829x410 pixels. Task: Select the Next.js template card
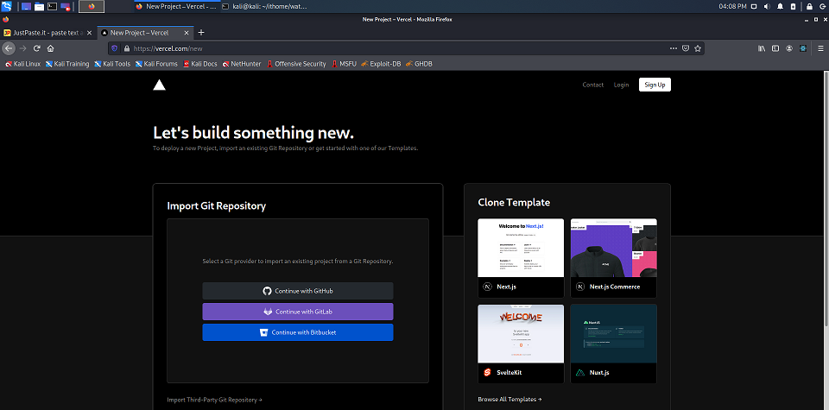point(521,258)
